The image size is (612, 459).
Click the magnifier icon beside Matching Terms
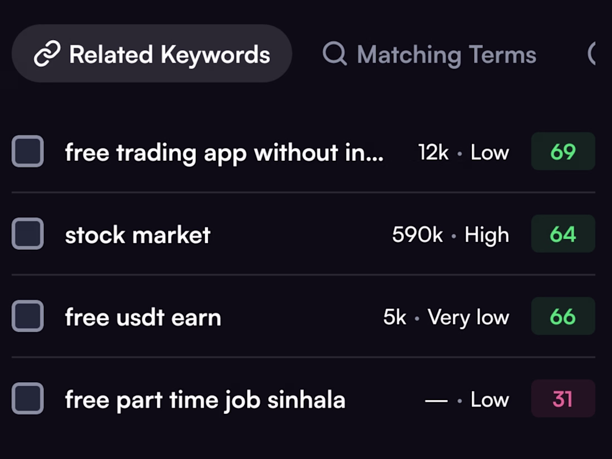(335, 53)
